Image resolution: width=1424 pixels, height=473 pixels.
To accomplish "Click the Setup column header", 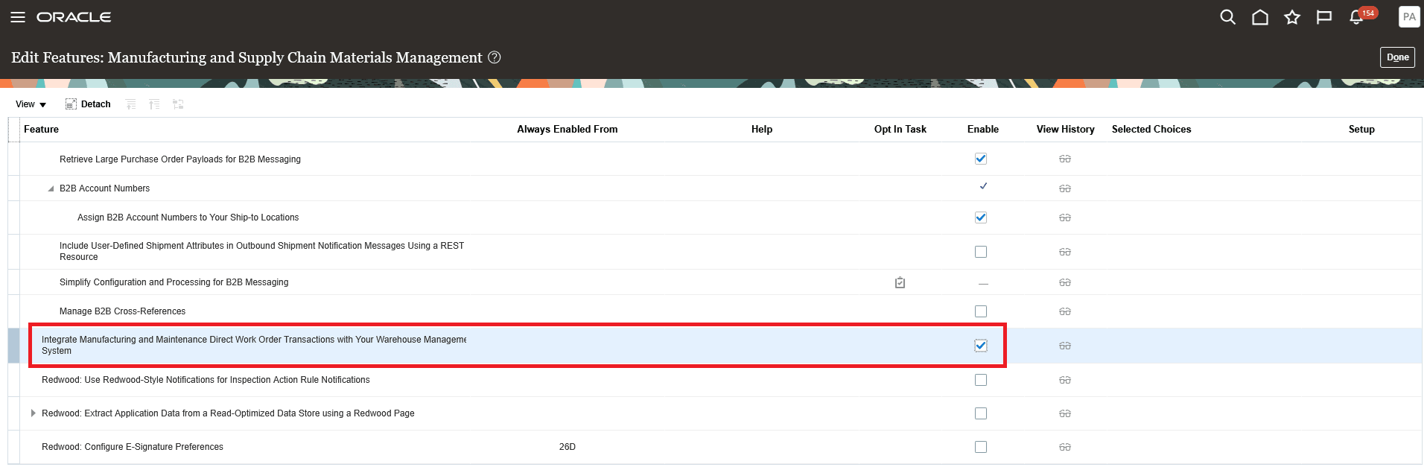I will tap(1361, 129).
